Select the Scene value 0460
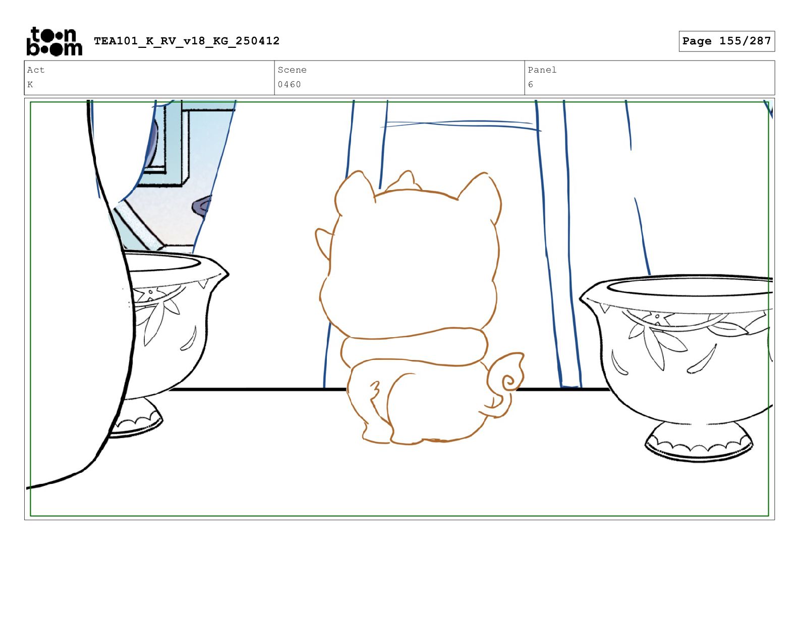 coord(290,85)
